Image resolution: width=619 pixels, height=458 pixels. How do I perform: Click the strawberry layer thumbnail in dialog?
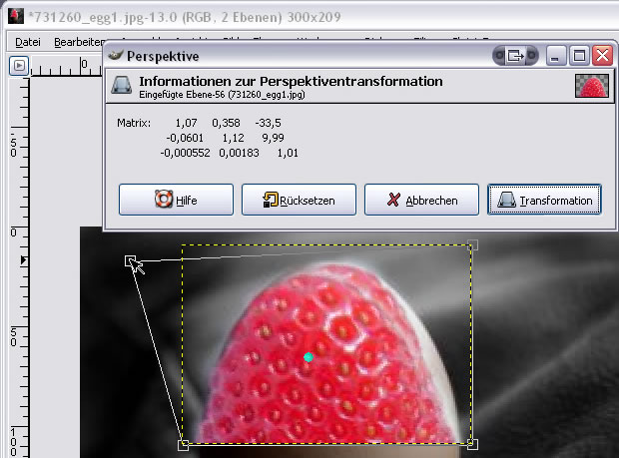coord(592,85)
